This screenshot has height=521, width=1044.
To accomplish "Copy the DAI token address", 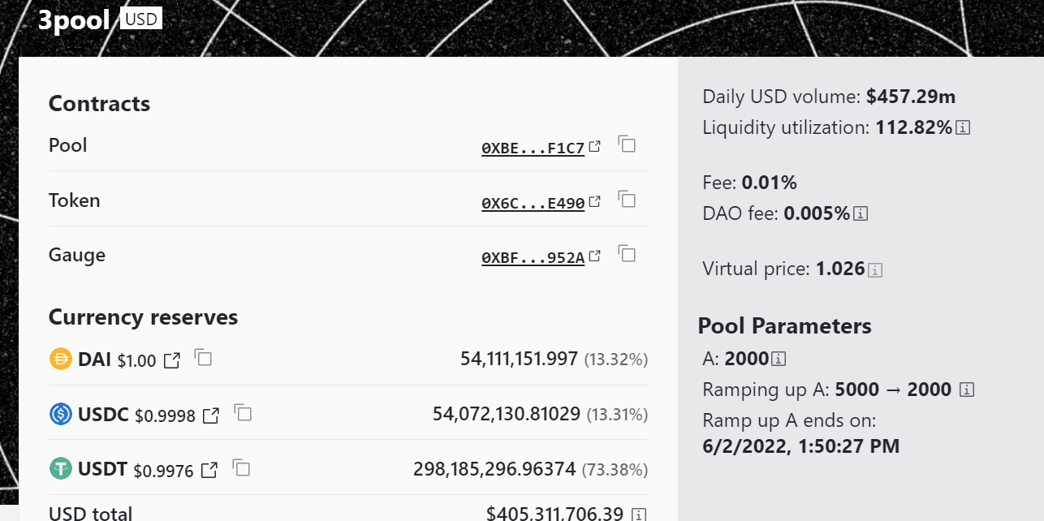I will coord(204,358).
